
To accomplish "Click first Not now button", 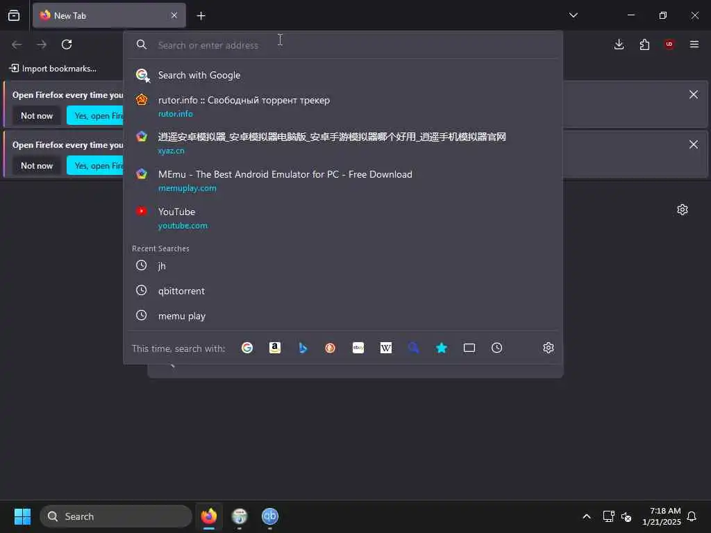I will click(37, 116).
